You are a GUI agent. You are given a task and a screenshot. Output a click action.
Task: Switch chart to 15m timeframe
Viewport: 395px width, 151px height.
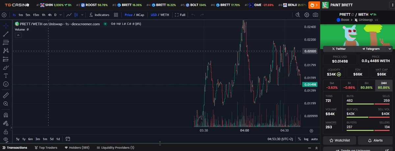coord(36,15)
